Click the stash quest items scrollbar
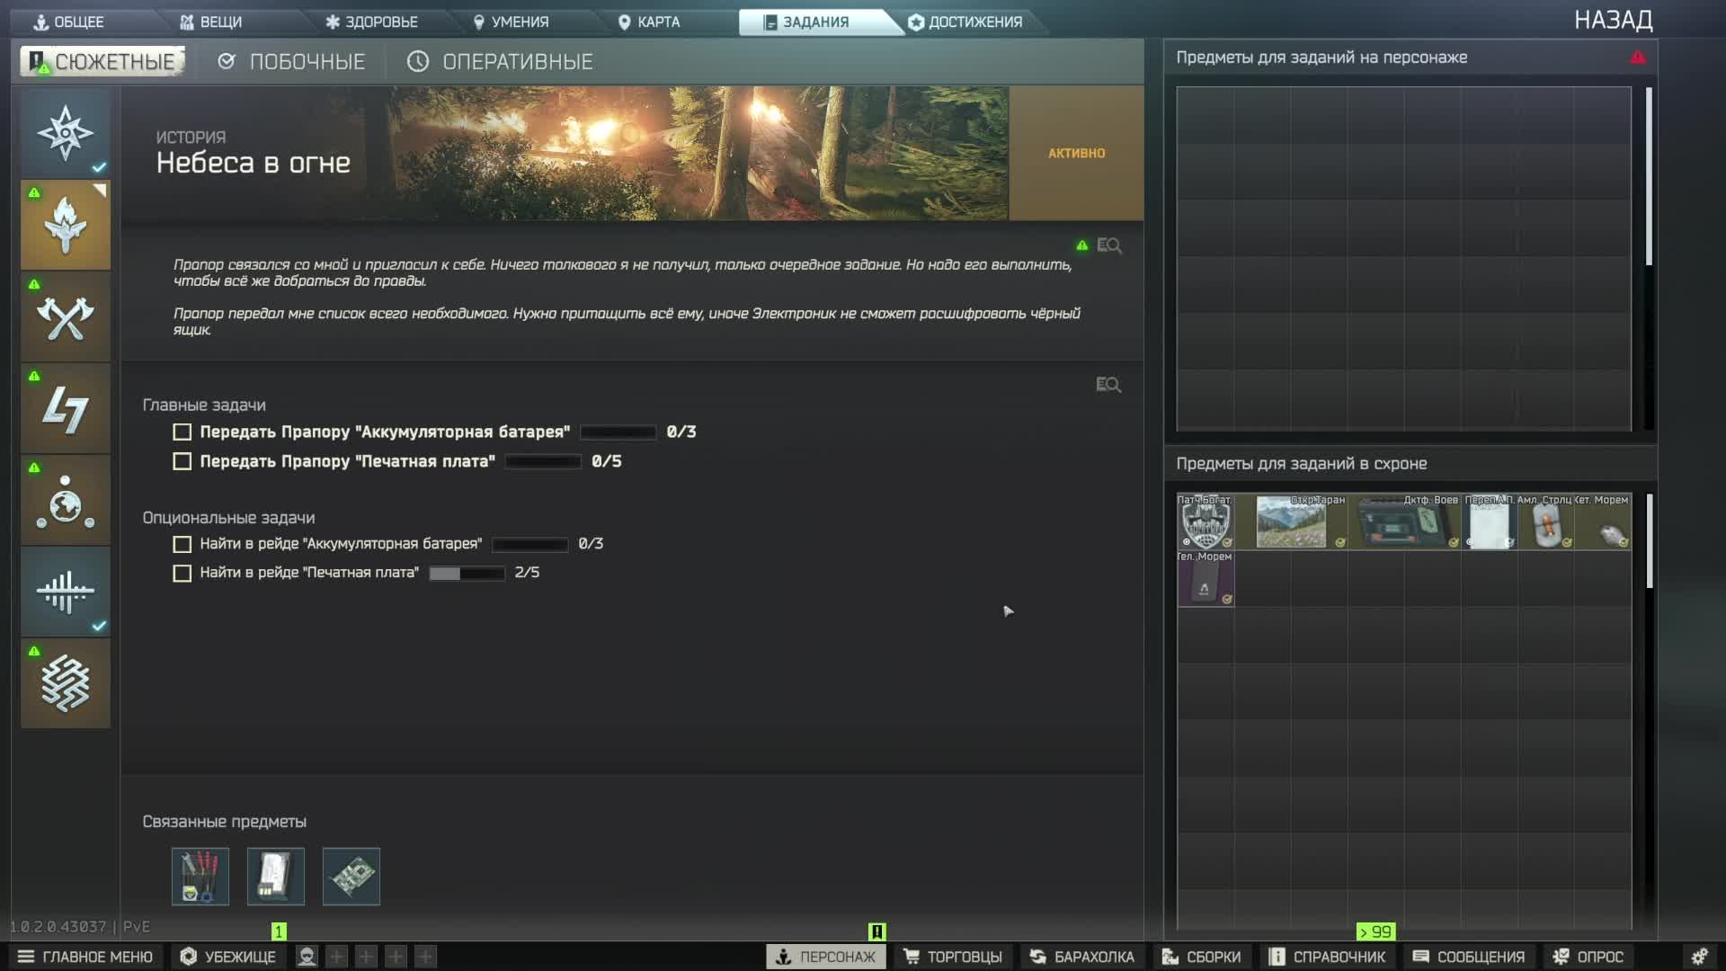The width and height of the screenshot is (1726, 971). [x=1650, y=541]
